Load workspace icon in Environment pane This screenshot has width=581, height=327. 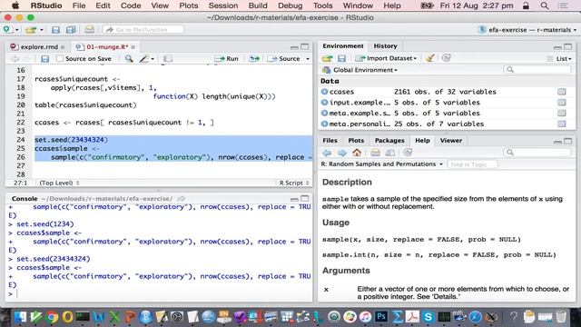(x=327, y=58)
